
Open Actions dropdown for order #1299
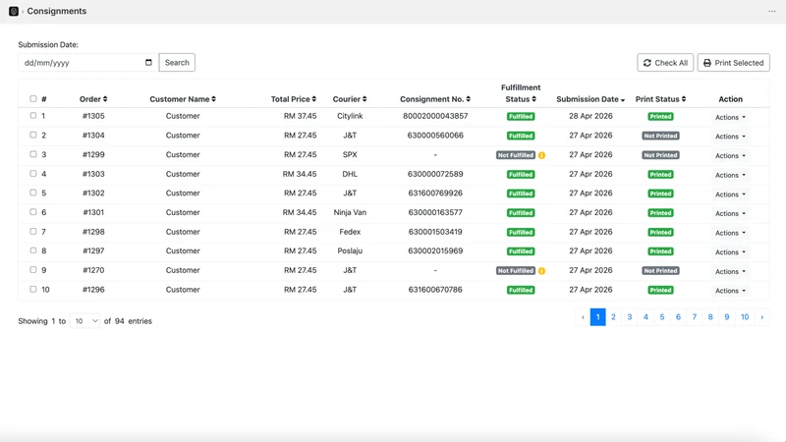(x=730, y=156)
